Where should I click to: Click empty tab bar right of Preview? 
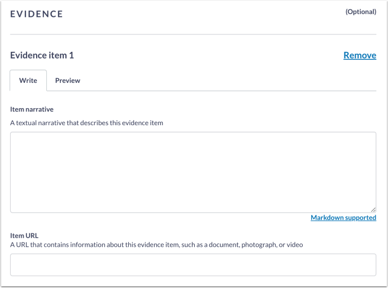(x=226, y=81)
